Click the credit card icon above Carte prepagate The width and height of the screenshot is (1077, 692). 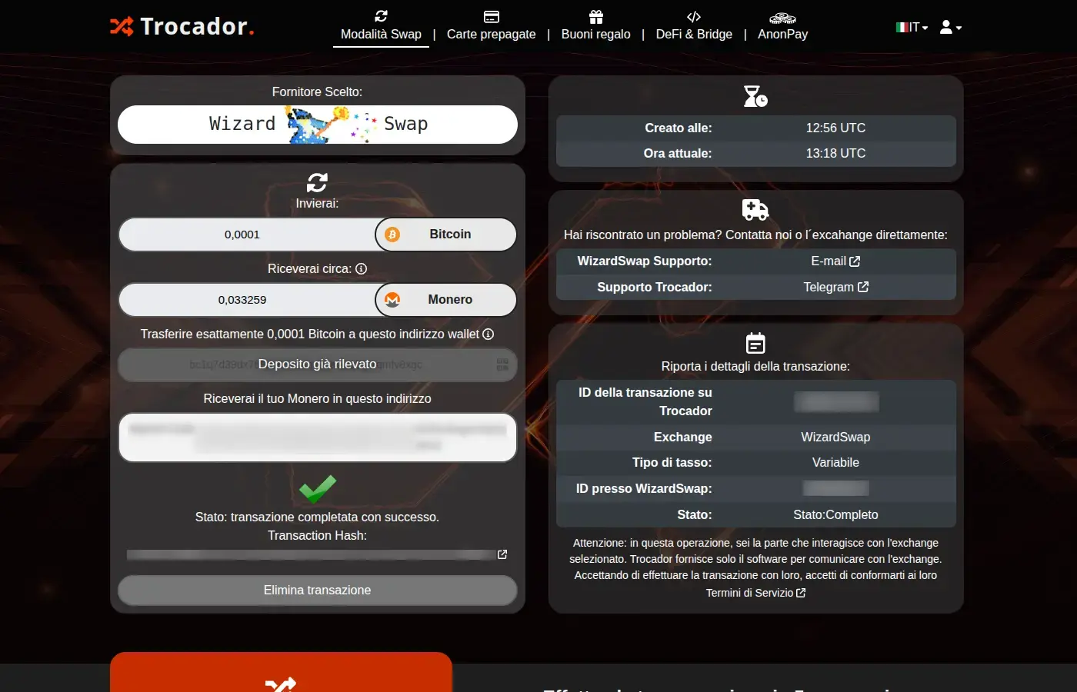click(492, 16)
